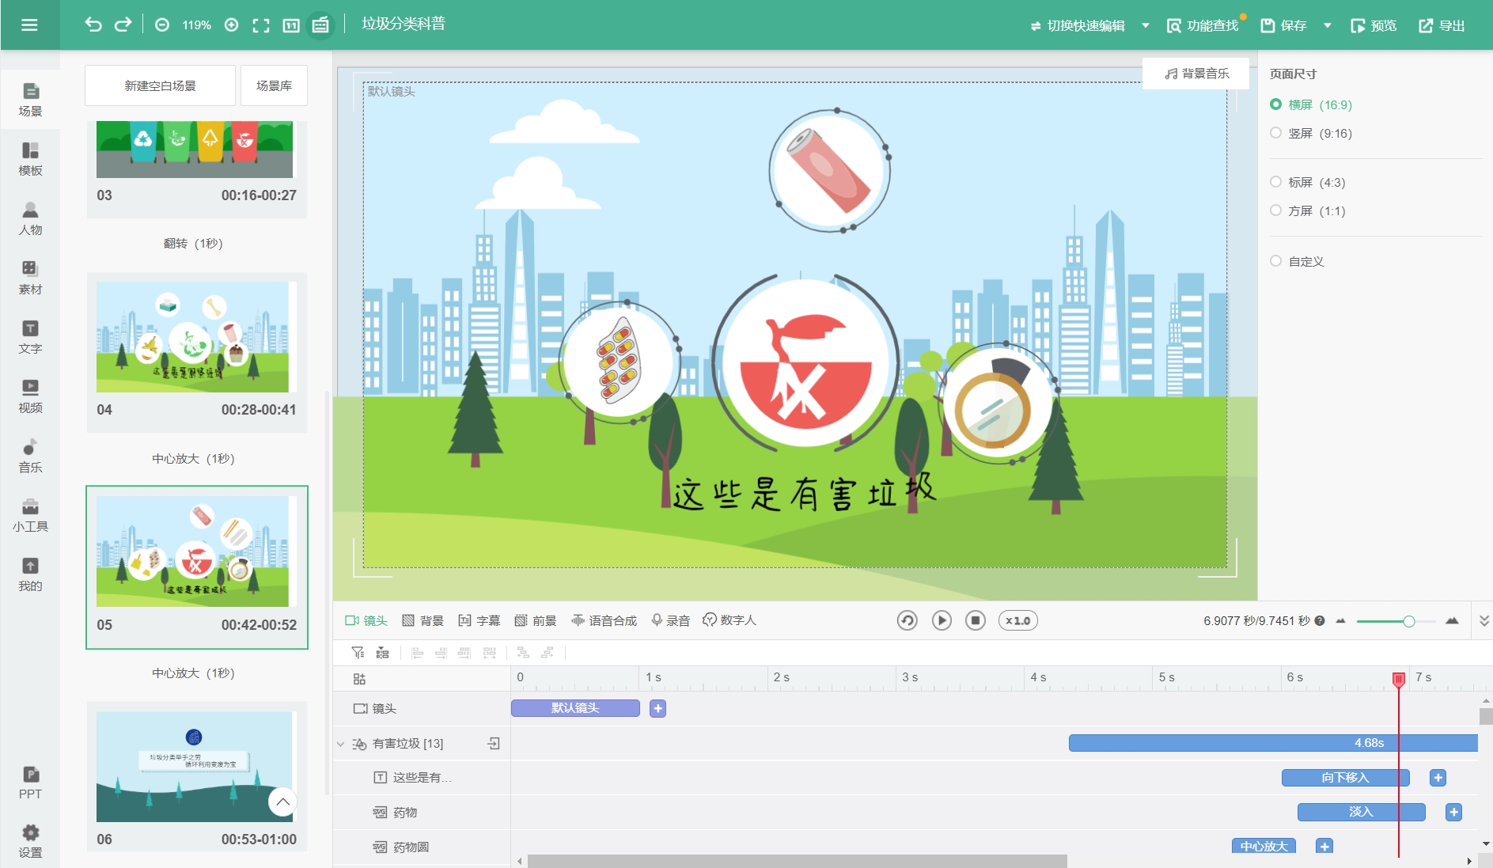Shrink timeline scale icon

point(1340,621)
